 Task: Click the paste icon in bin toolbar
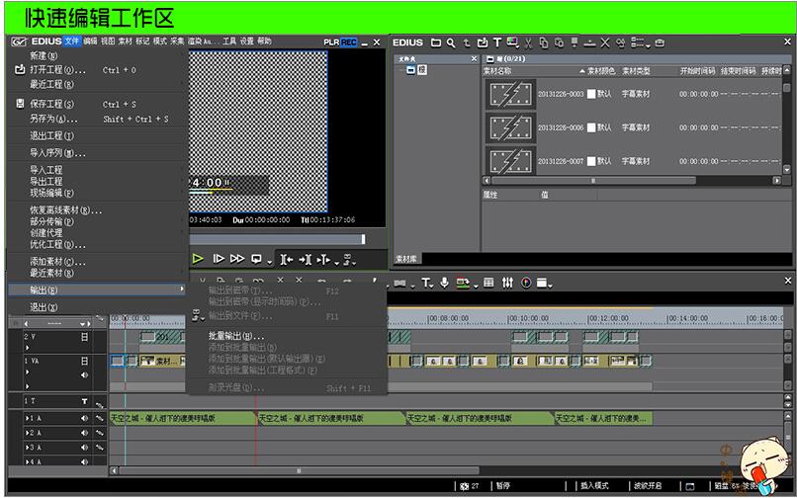tap(559, 42)
